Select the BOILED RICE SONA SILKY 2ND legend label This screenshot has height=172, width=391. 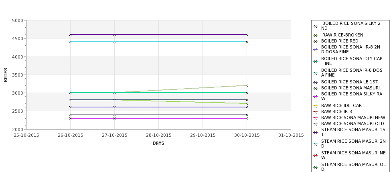pos(351,26)
